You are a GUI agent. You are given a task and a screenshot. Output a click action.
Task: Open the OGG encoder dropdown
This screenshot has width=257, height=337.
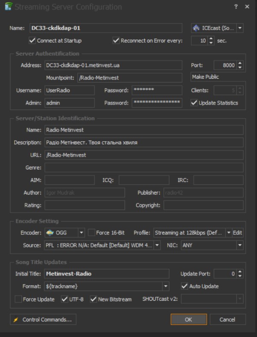point(82,233)
